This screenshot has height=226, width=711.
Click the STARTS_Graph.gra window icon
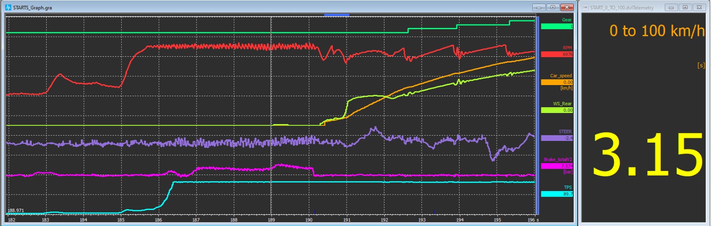tap(8, 8)
